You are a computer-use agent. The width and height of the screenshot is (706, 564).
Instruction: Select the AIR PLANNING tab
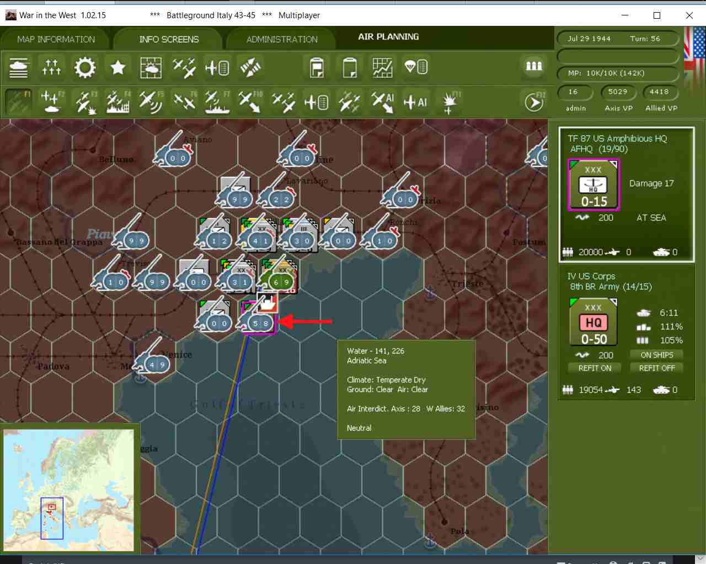388,37
